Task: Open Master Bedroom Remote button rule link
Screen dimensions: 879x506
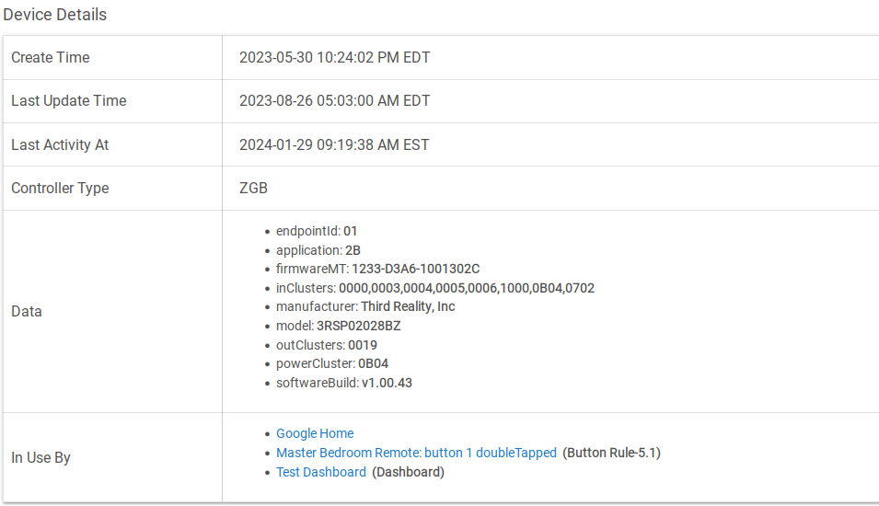Action: click(x=416, y=453)
